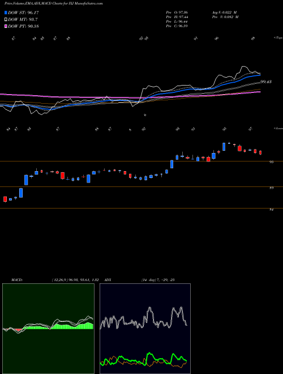Click the '<Lows' label at right edge
This screenshot has height=374, width=283.
tap(278, 128)
